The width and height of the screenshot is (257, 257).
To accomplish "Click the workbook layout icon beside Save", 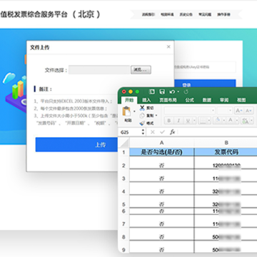I will (151, 91).
